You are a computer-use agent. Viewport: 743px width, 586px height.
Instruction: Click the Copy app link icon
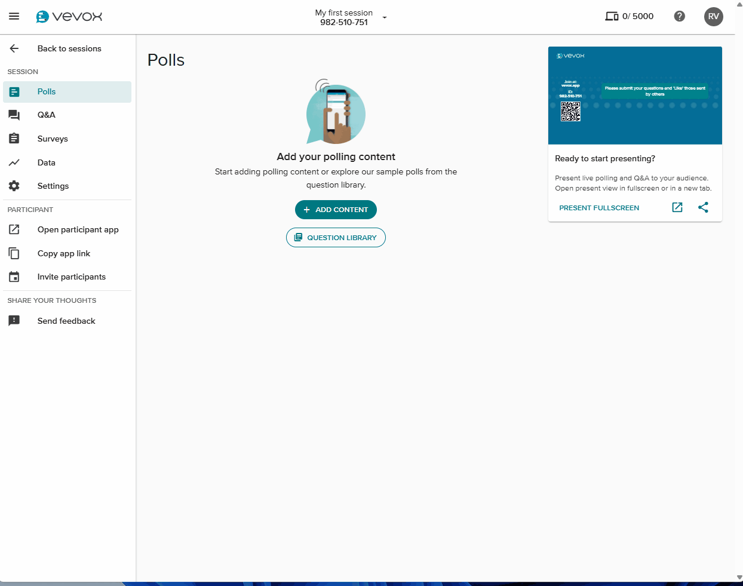[x=14, y=253]
